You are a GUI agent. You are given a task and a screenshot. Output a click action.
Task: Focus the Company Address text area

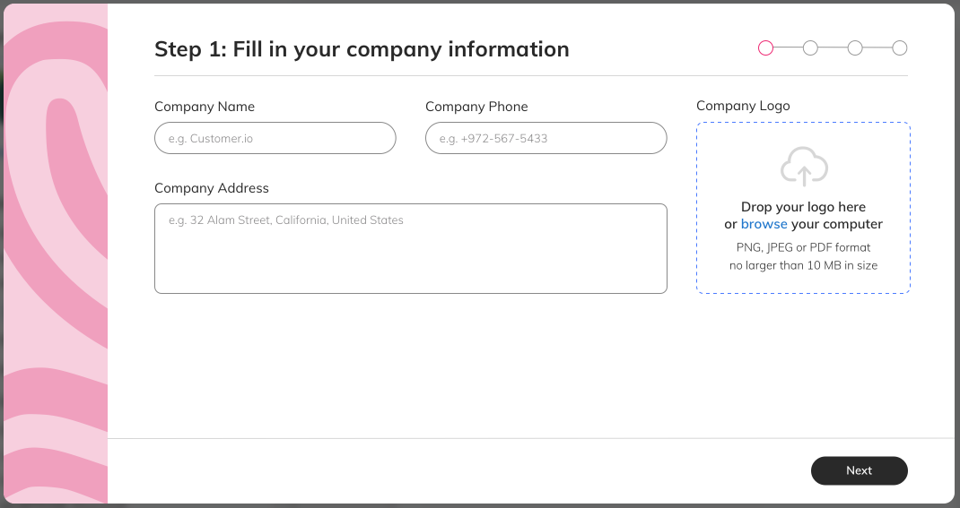[411, 249]
